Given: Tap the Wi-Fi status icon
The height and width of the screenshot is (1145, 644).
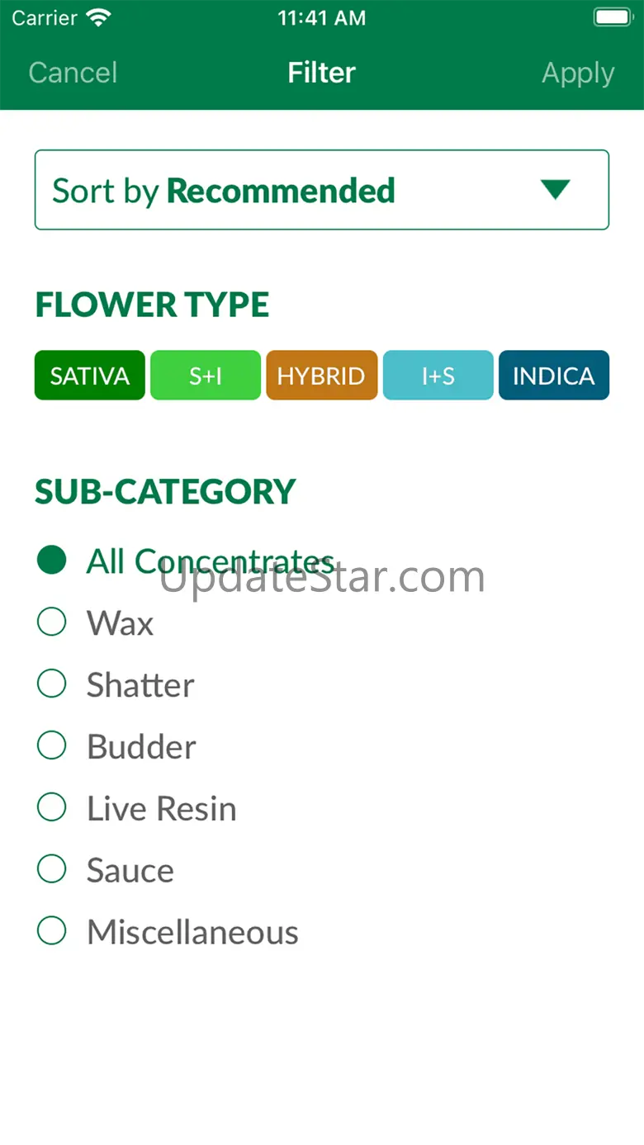Looking at the screenshot, I should 98,18.
